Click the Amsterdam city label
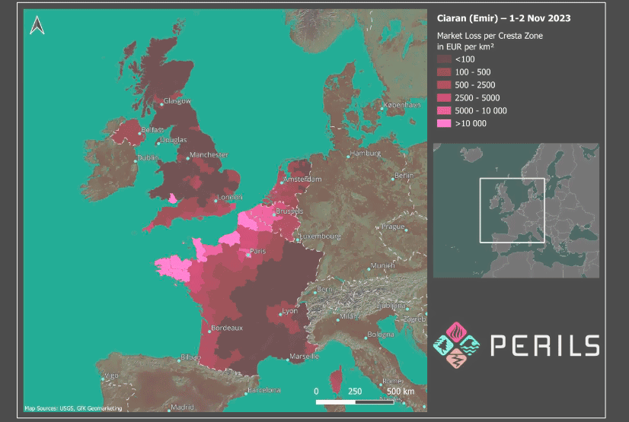Image resolution: width=629 pixels, height=422 pixels. [x=302, y=179]
